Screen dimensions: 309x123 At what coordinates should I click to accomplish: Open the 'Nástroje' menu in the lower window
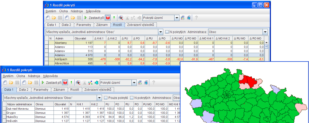34,76
